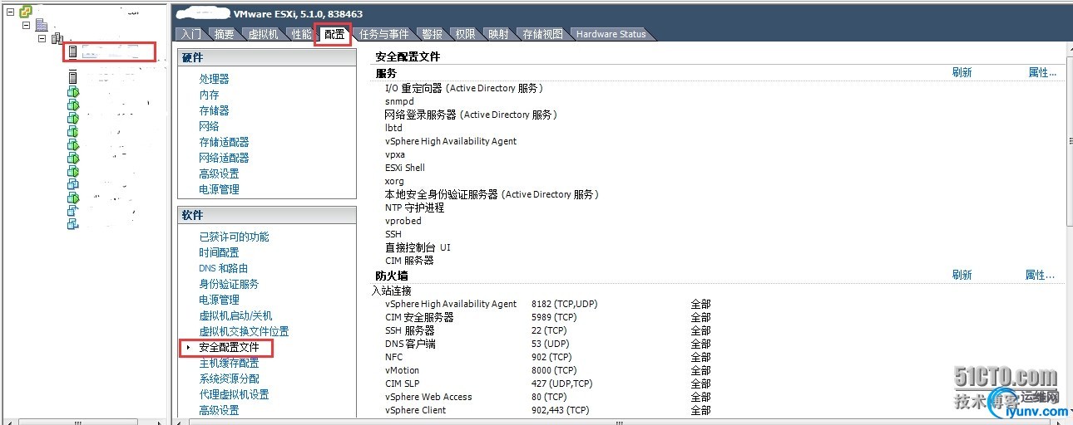1073x425 pixels.
Task: Open the 权限 tab
Action: 466,34
